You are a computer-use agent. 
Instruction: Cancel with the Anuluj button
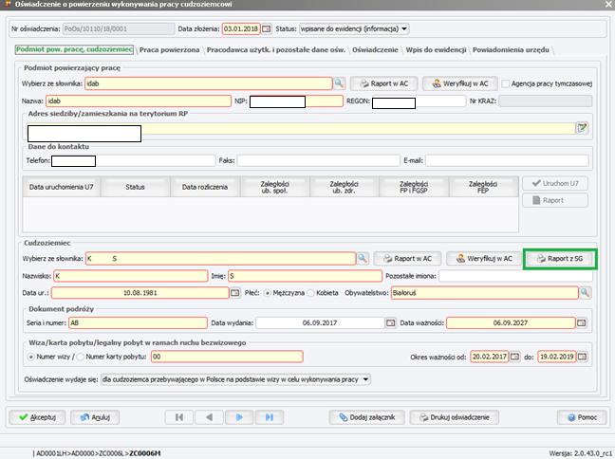click(x=95, y=417)
